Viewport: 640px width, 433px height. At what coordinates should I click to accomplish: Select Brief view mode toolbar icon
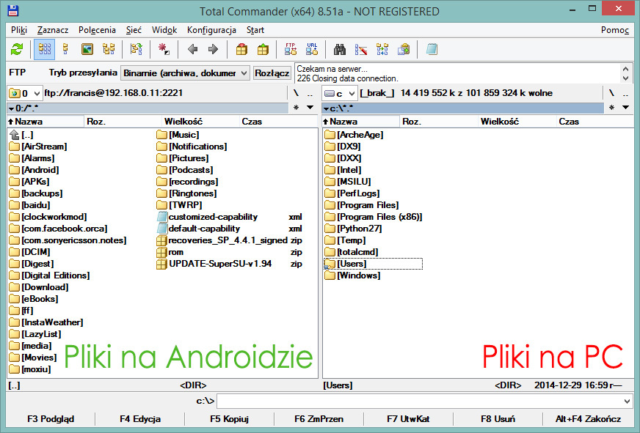(x=45, y=49)
